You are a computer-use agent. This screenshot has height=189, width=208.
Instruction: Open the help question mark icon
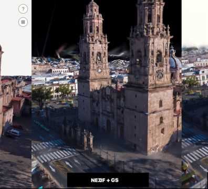[23, 9]
